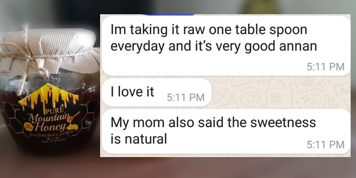356x178 pixels.
Task: Click the blue bar above the top message
Action: tap(169, 15)
